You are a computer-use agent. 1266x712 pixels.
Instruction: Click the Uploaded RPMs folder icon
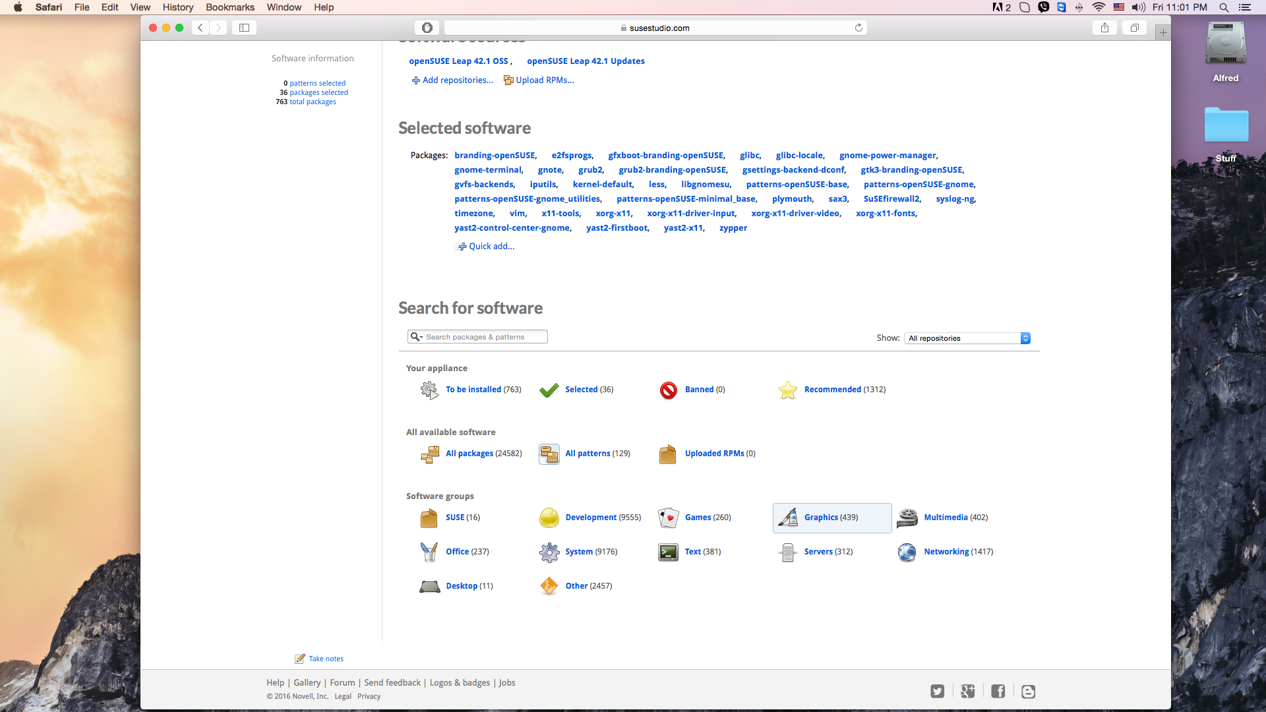(x=667, y=454)
